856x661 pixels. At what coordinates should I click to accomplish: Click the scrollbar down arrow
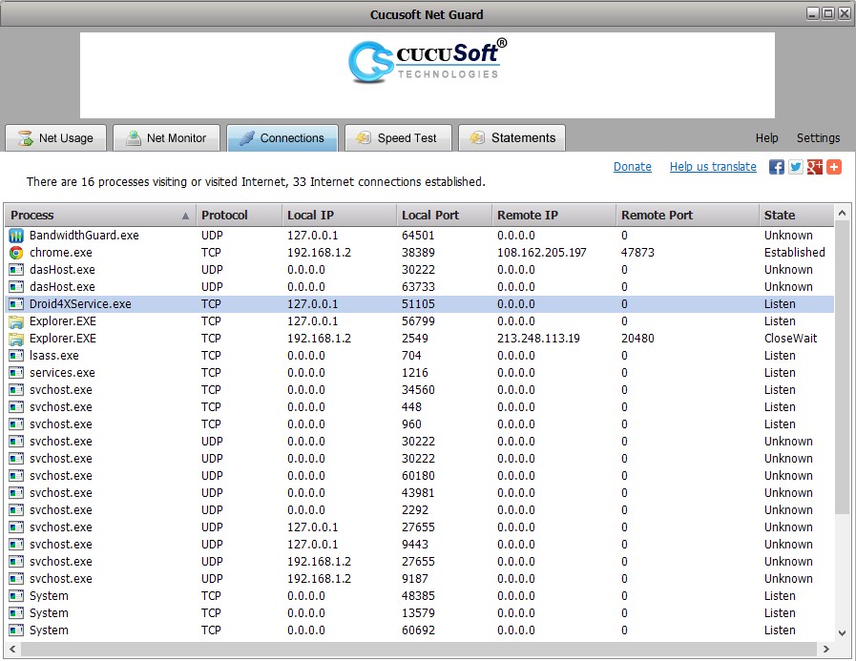pos(842,632)
